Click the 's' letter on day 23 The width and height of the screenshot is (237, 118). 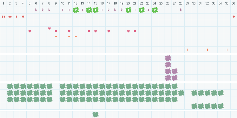click(148, 10)
